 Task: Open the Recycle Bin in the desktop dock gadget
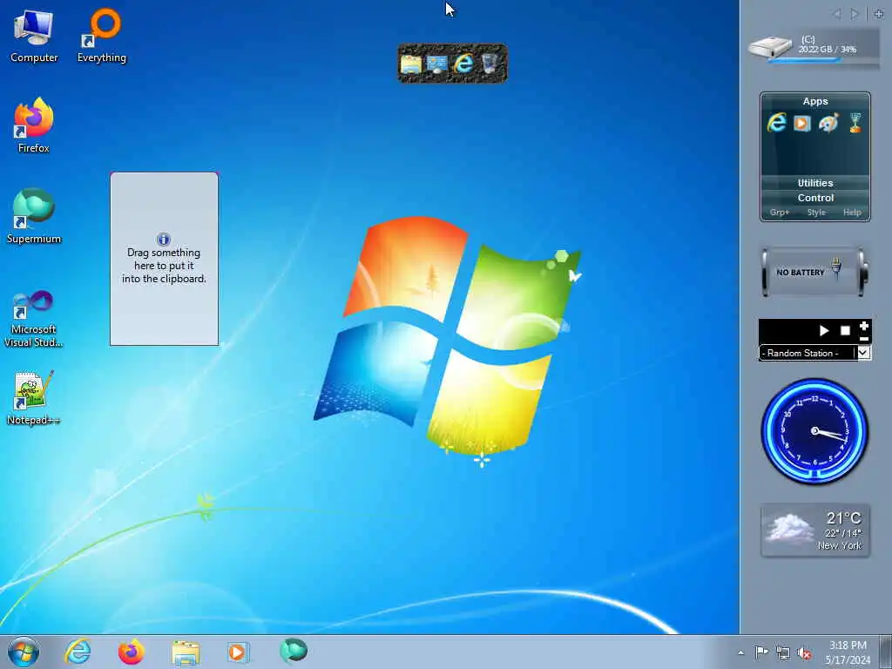[490, 64]
